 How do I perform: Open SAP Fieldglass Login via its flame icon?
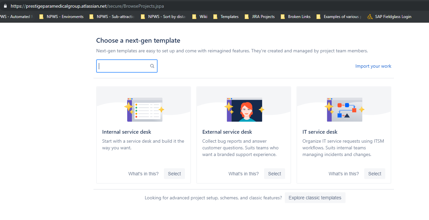tap(369, 16)
